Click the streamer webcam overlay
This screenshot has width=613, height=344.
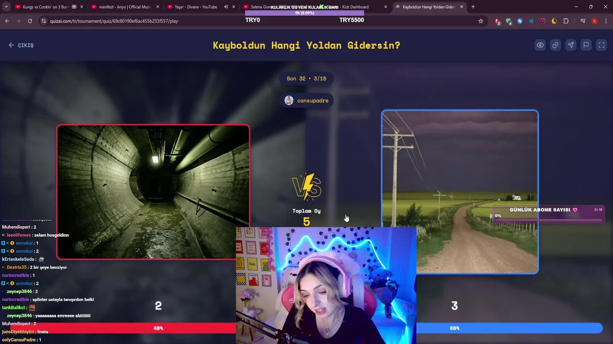coord(326,285)
